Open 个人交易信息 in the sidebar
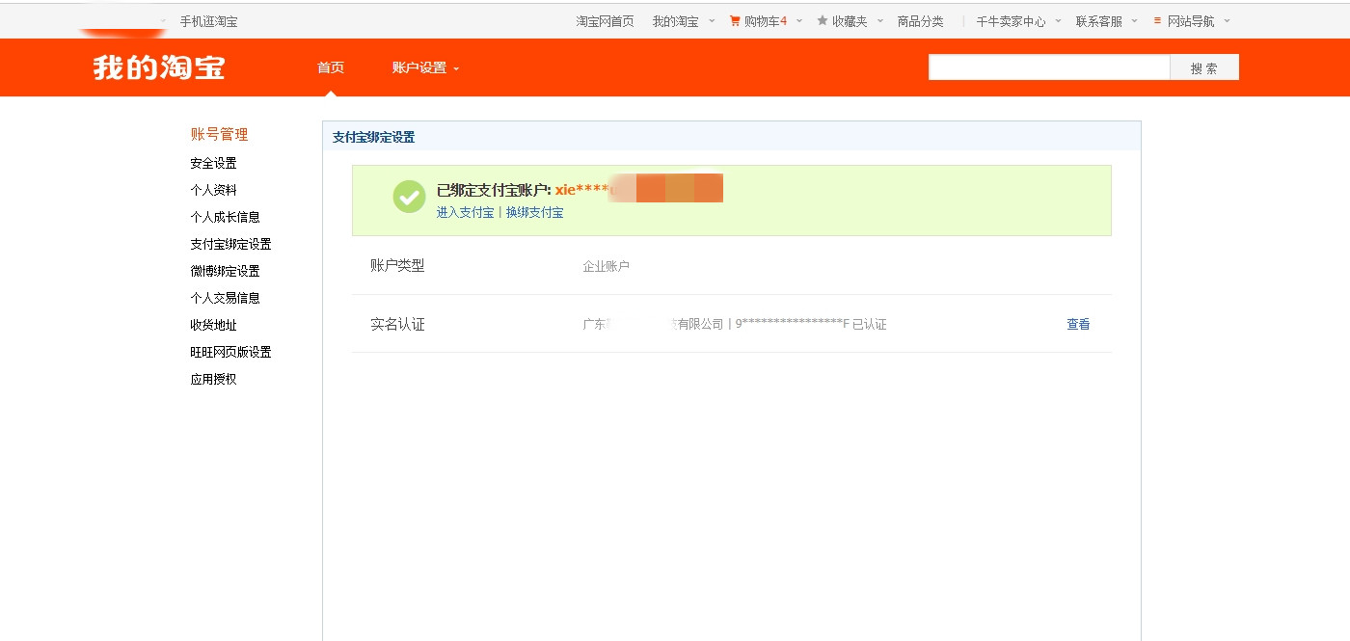 (x=225, y=298)
